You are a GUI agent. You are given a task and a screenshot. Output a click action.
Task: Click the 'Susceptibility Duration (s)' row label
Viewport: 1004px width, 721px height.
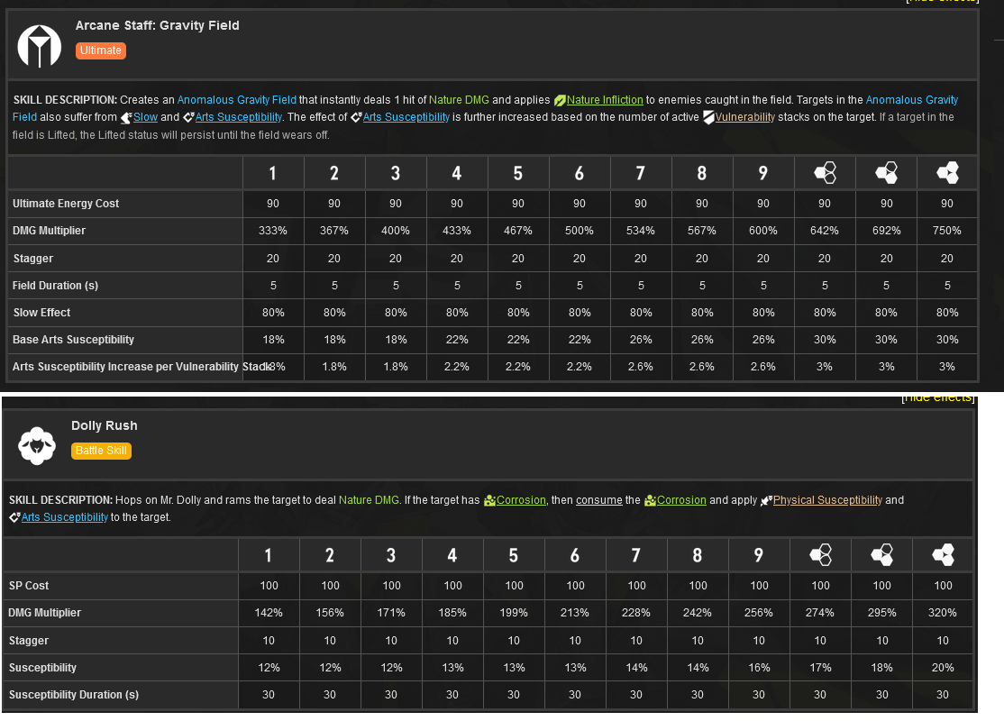(x=74, y=695)
